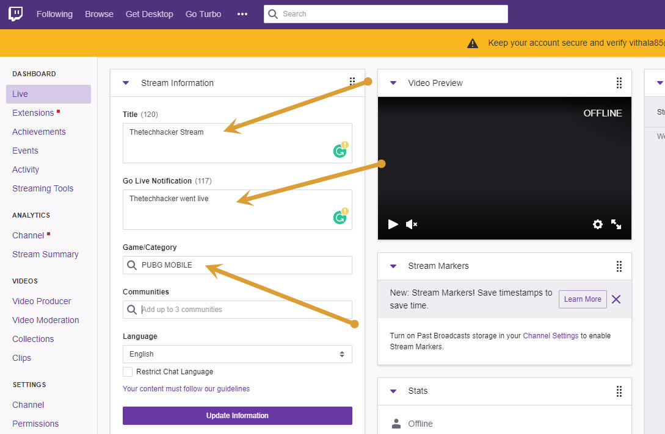The height and width of the screenshot is (434, 665).
Task: Play the video preview
Action: [x=393, y=224]
